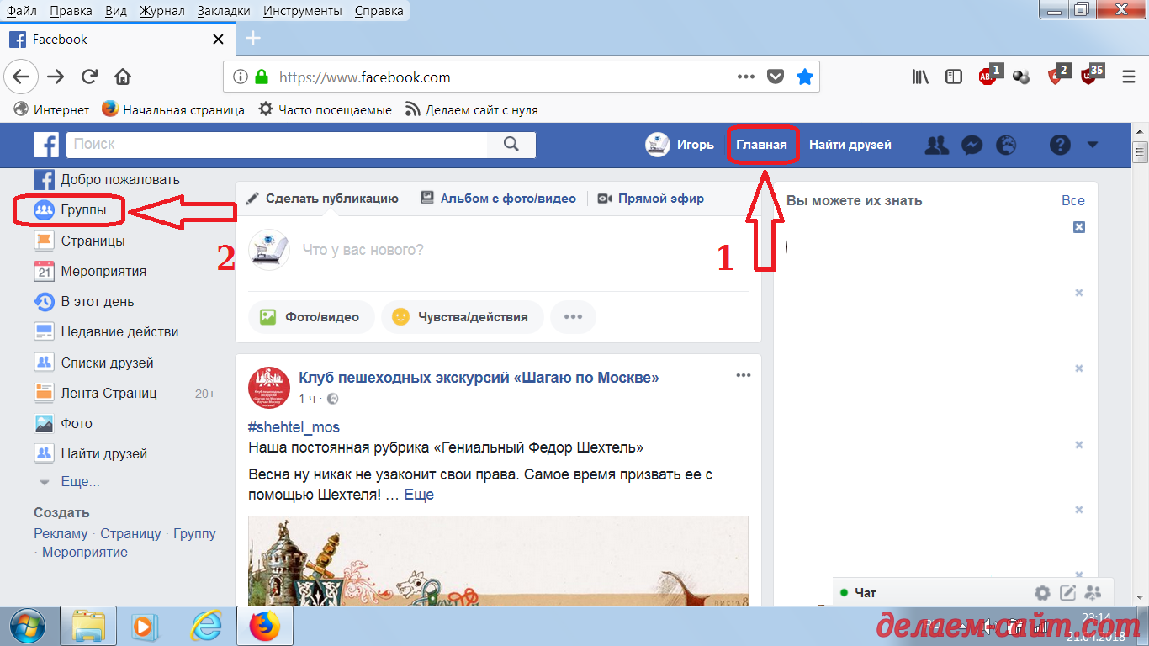Click Все in Вы можете их знать
1149x646 pixels.
pyautogui.click(x=1073, y=200)
